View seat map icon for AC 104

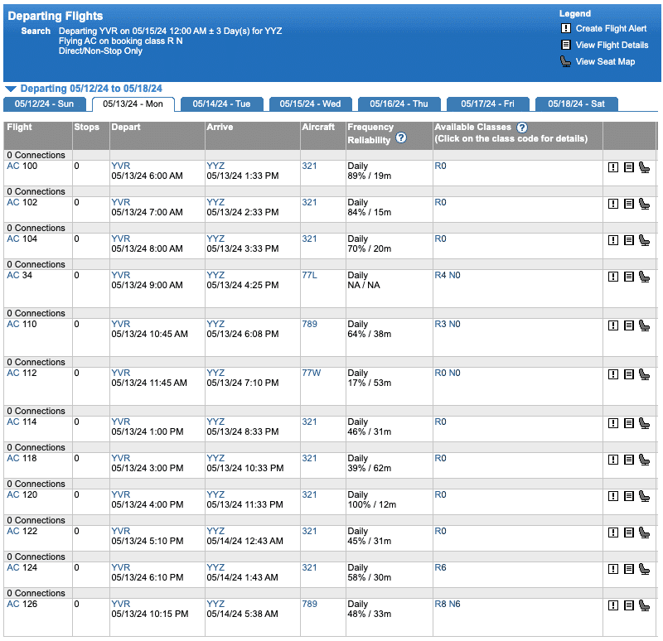click(x=645, y=240)
